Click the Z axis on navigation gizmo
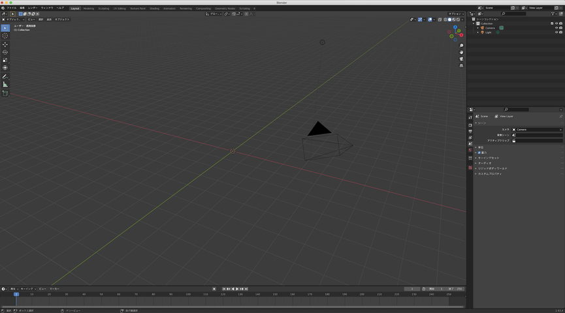565x313 pixels. click(455, 27)
